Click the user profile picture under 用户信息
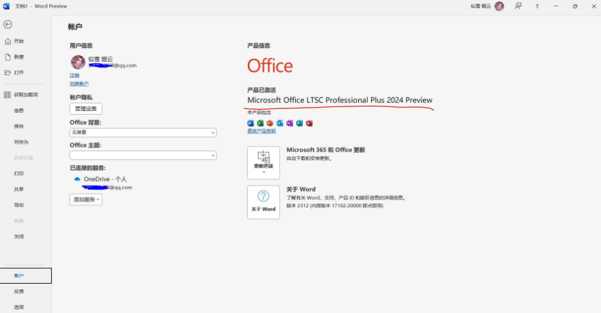The width and height of the screenshot is (601, 313). 77,62
